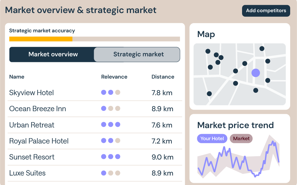The image size is (297, 185).
Task: Toggle the Your Hotel legend chip
Action: pos(212,138)
